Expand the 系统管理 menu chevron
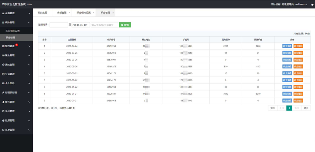This screenshot has height=152, width=315. [29, 111]
